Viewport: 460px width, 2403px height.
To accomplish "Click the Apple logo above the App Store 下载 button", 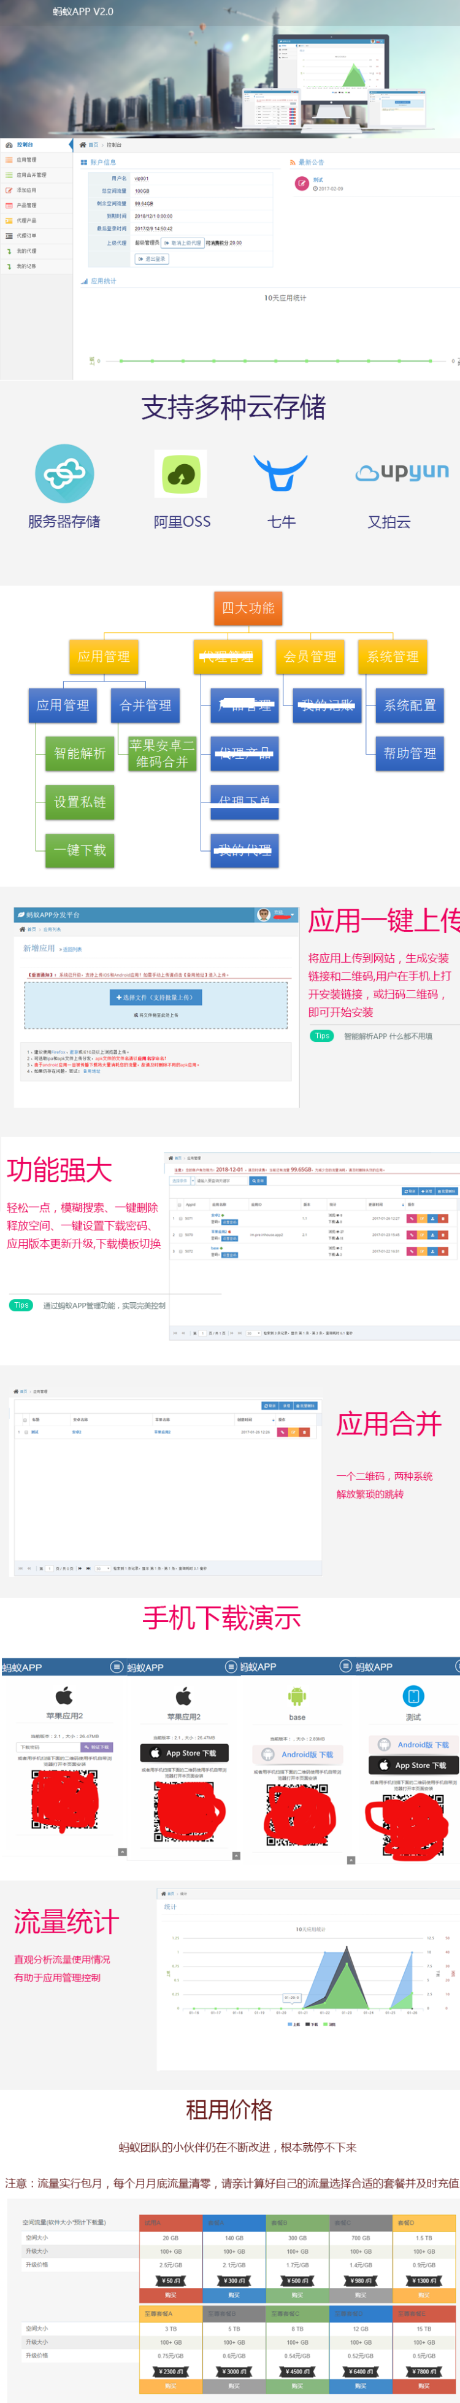I will tap(183, 1696).
